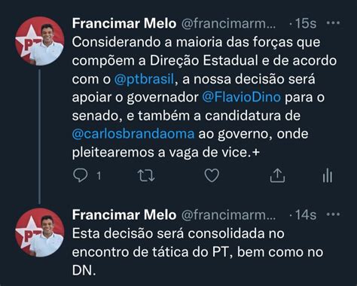357x286 pixels.
Task: Click the reply count number 1
Action: 99,175
